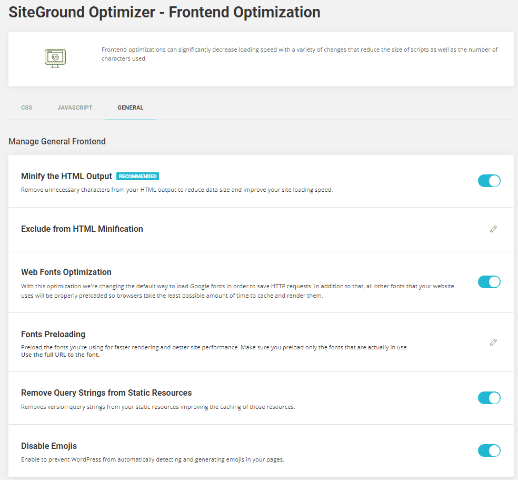
Task: Click the bold 'Use the full URL' note
Action: coord(61,355)
